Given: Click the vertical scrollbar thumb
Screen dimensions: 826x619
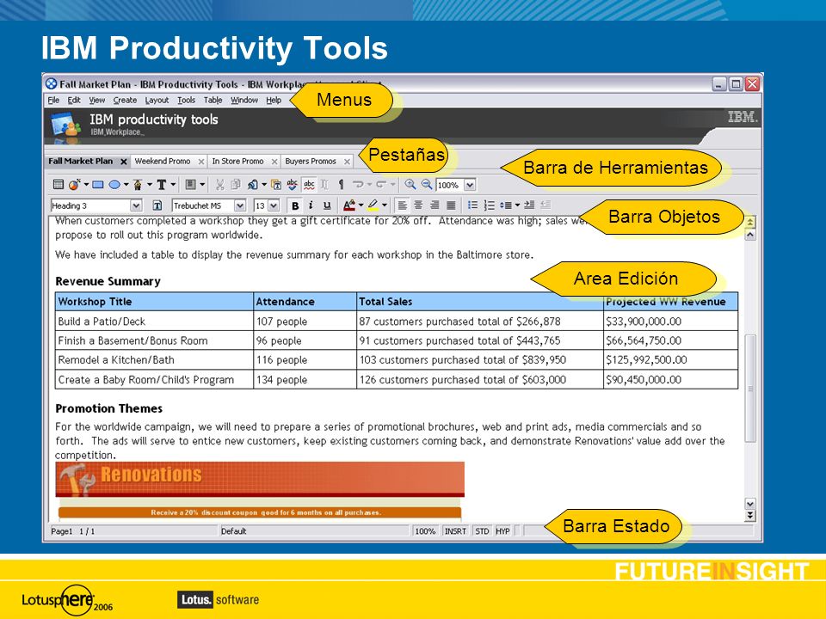Looking at the screenshot, I should click(x=750, y=388).
